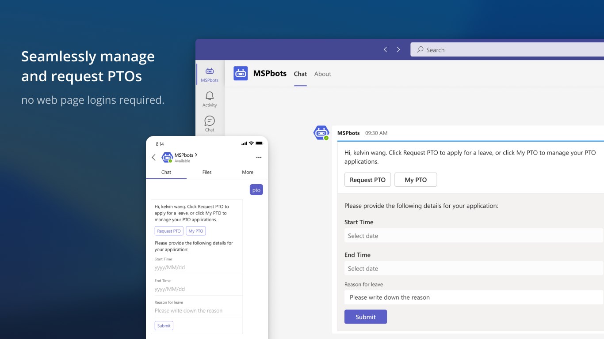604x339 pixels.
Task: Tap the signal strength icon in phone status bar
Action: pyautogui.click(x=244, y=143)
